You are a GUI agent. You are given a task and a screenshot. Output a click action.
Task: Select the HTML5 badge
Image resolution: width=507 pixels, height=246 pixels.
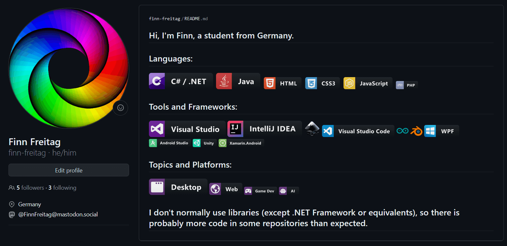point(283,83)
